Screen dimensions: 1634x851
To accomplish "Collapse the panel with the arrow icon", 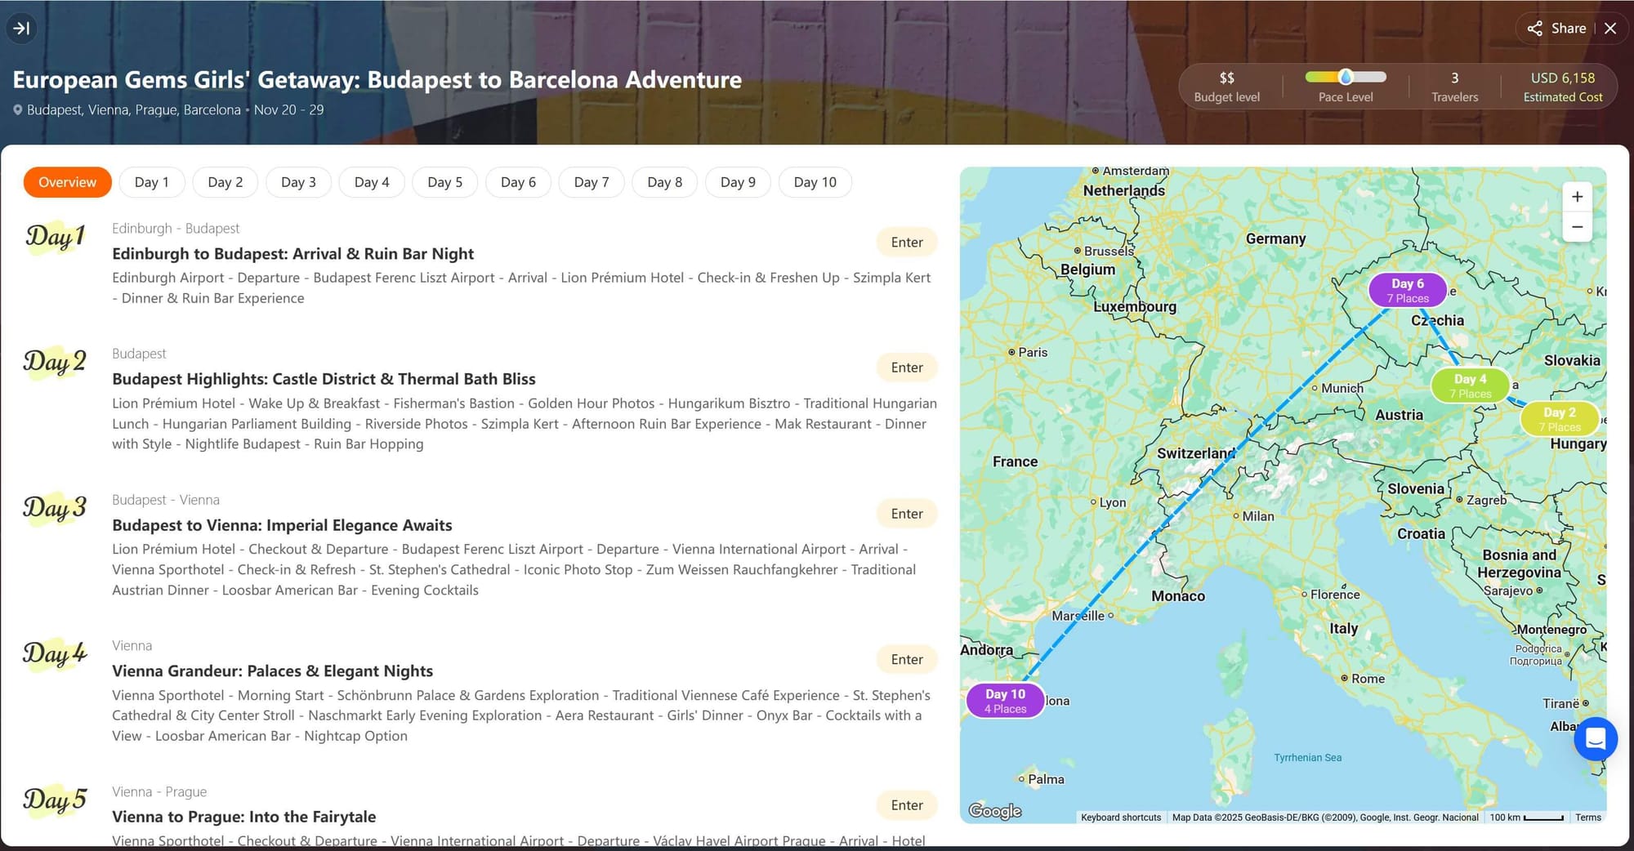I will pyautogui.click(x=21, y=29).
